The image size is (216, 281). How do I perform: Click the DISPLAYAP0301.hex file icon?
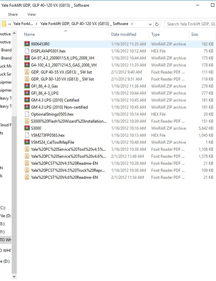tap(27, 51)
